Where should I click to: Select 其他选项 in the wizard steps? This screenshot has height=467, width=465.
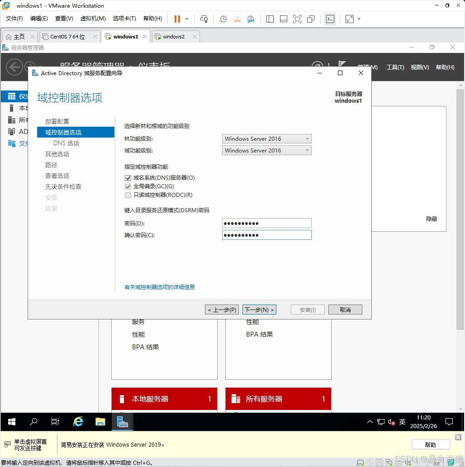click(57, 154)
